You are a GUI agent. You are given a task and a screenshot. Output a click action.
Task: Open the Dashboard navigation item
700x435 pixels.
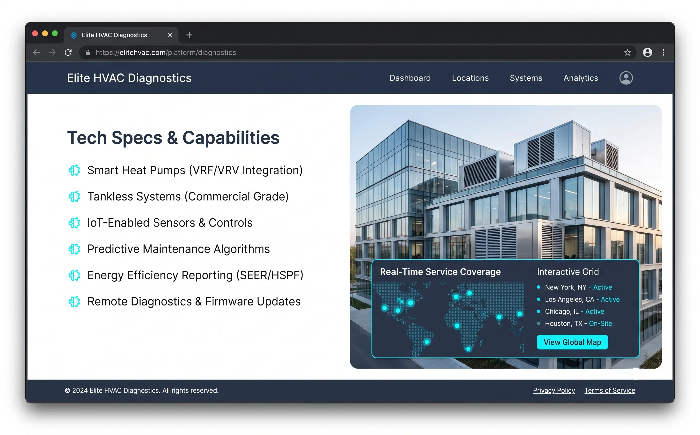410,78
